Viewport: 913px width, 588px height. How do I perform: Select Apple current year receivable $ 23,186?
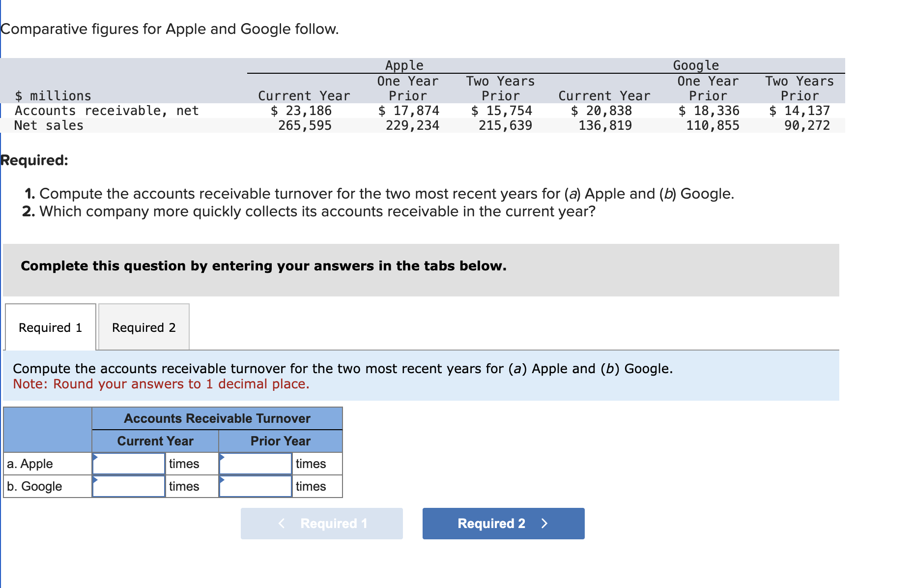point(301,111)
